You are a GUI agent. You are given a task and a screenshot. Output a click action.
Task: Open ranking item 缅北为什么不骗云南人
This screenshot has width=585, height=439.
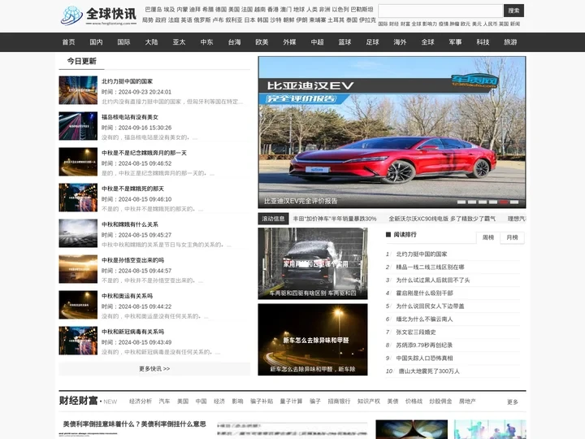coord(425,319)
